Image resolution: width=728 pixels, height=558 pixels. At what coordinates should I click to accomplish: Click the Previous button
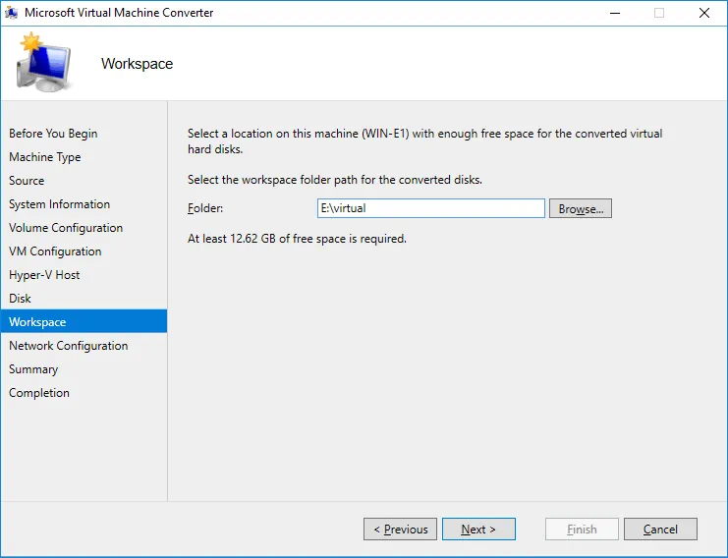coord(398,530)
